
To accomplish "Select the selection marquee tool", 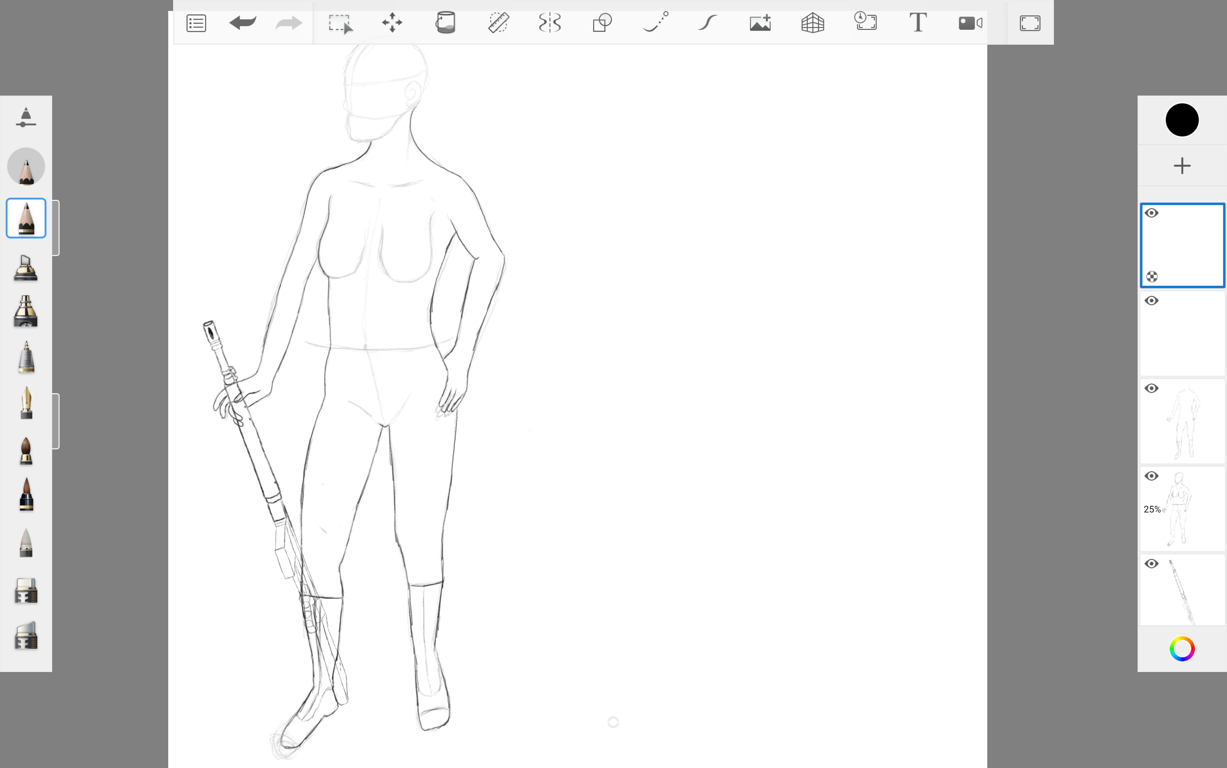I will pyautogui.click(x=340, y=23).
